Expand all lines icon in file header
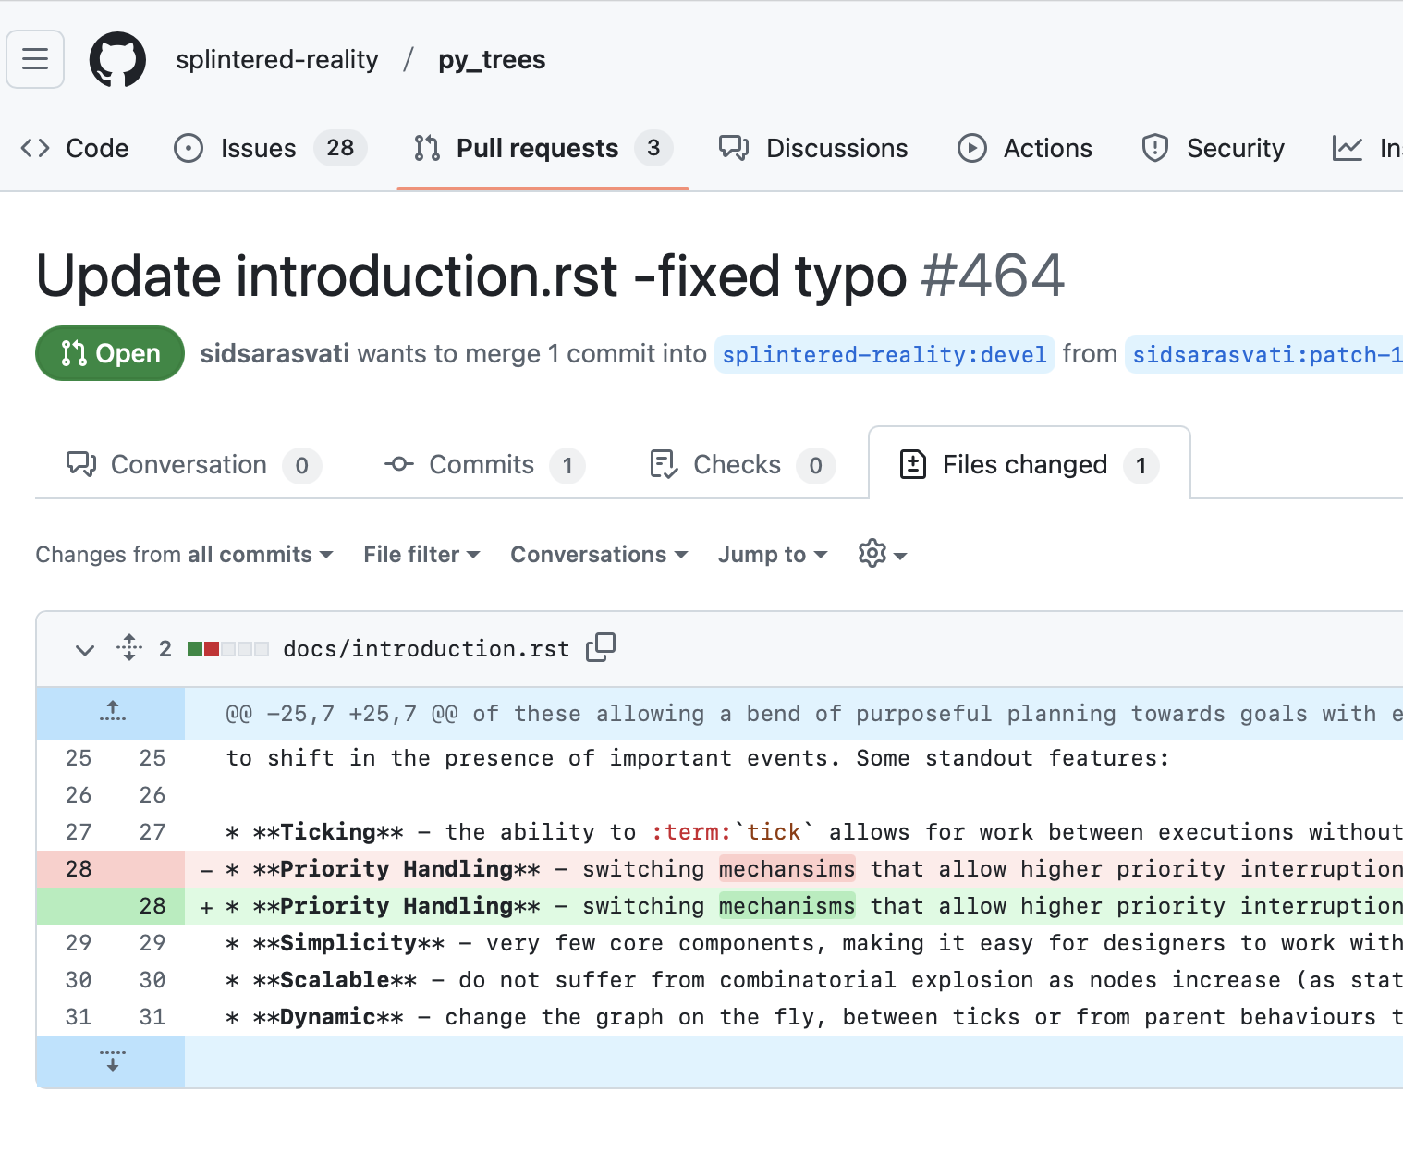 click(x=129, y=648)
